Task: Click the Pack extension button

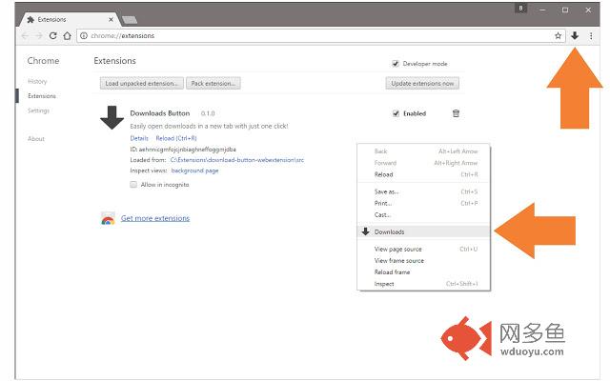Action: click(213, 83)
